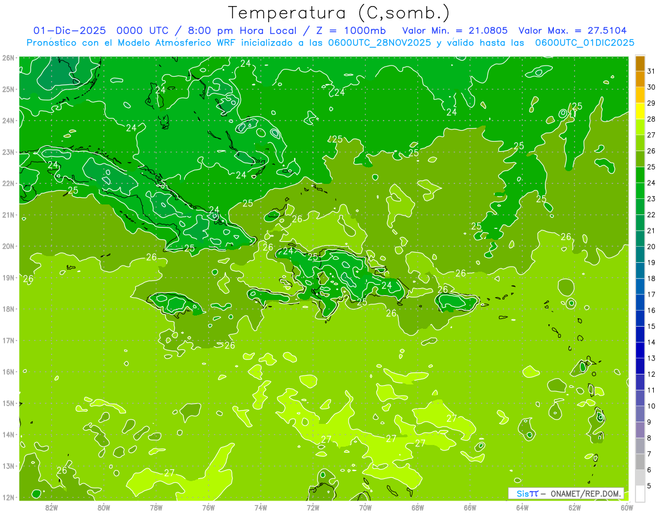The width and height of the screenshot is (666, 515).
Task: Click the dark blue legend band between 13 and 14
Action: click(640, 350)
